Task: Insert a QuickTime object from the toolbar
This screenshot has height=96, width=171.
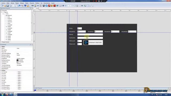Action: [46, 6]
